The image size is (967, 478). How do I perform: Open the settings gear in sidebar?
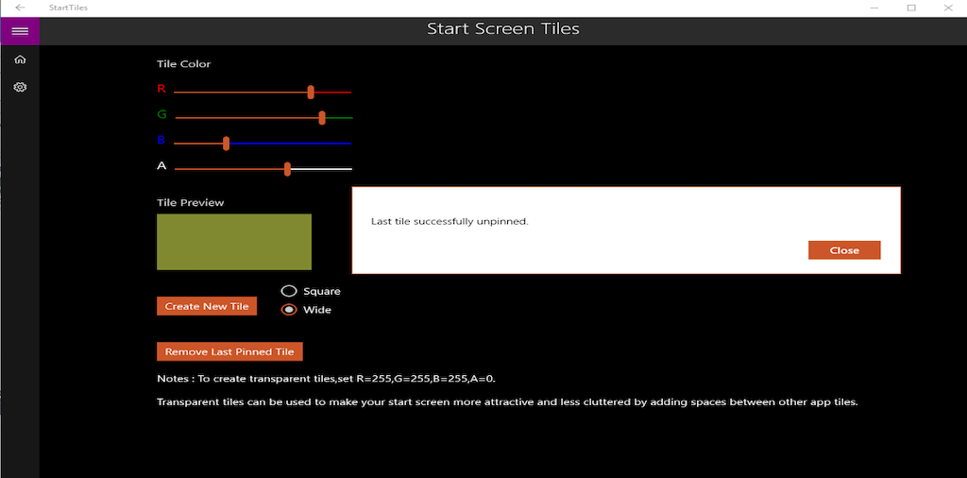pos(20,87)
